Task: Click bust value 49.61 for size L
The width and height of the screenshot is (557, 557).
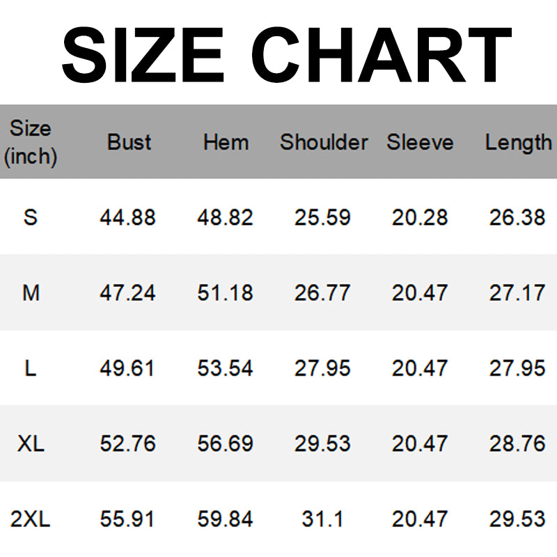Action: 127,368
